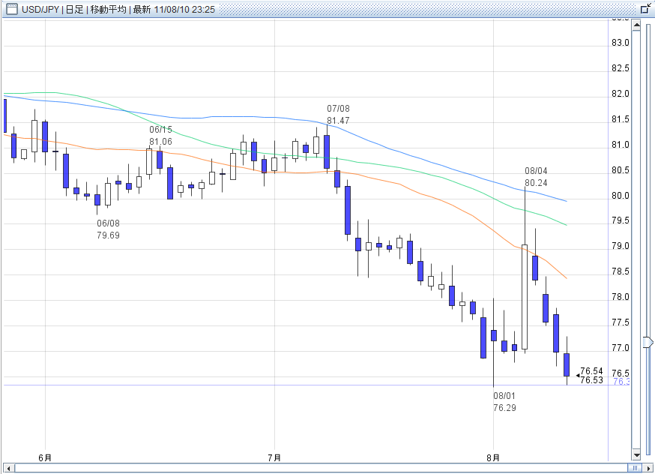Click the 6月 date axis label

tap(45, 457)
